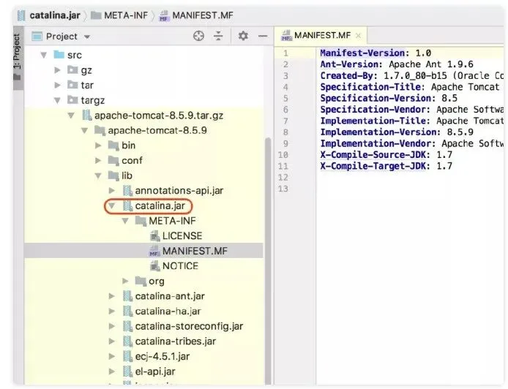Click the org folder icon
This screenshot has height=389, width=508.
point(141,282)
